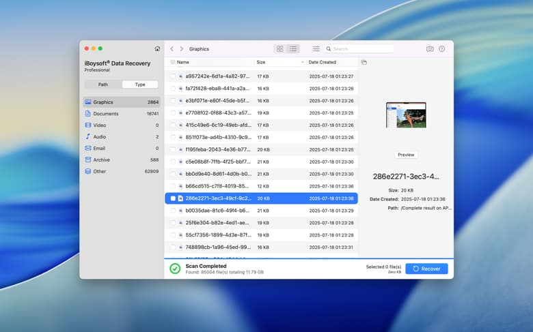Go back with the left chevron

pyautogui.click(x=172, y=49)
